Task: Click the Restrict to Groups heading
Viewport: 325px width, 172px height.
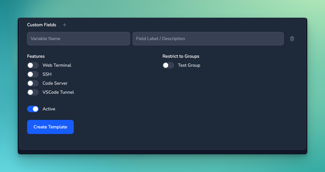Action: click(x=181, y=56)
